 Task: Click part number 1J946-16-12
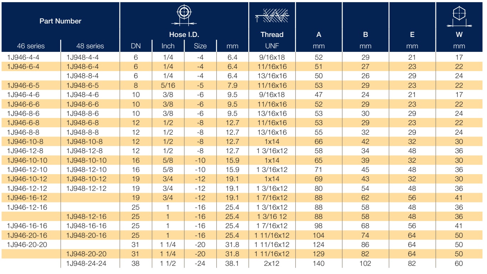click(27, 198)
